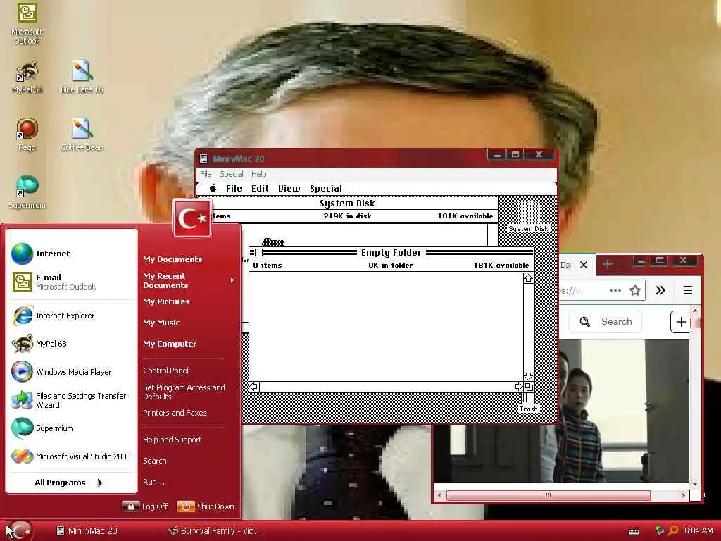Select the System Disk icon in Mac desktop

click(x=528, y=217)
